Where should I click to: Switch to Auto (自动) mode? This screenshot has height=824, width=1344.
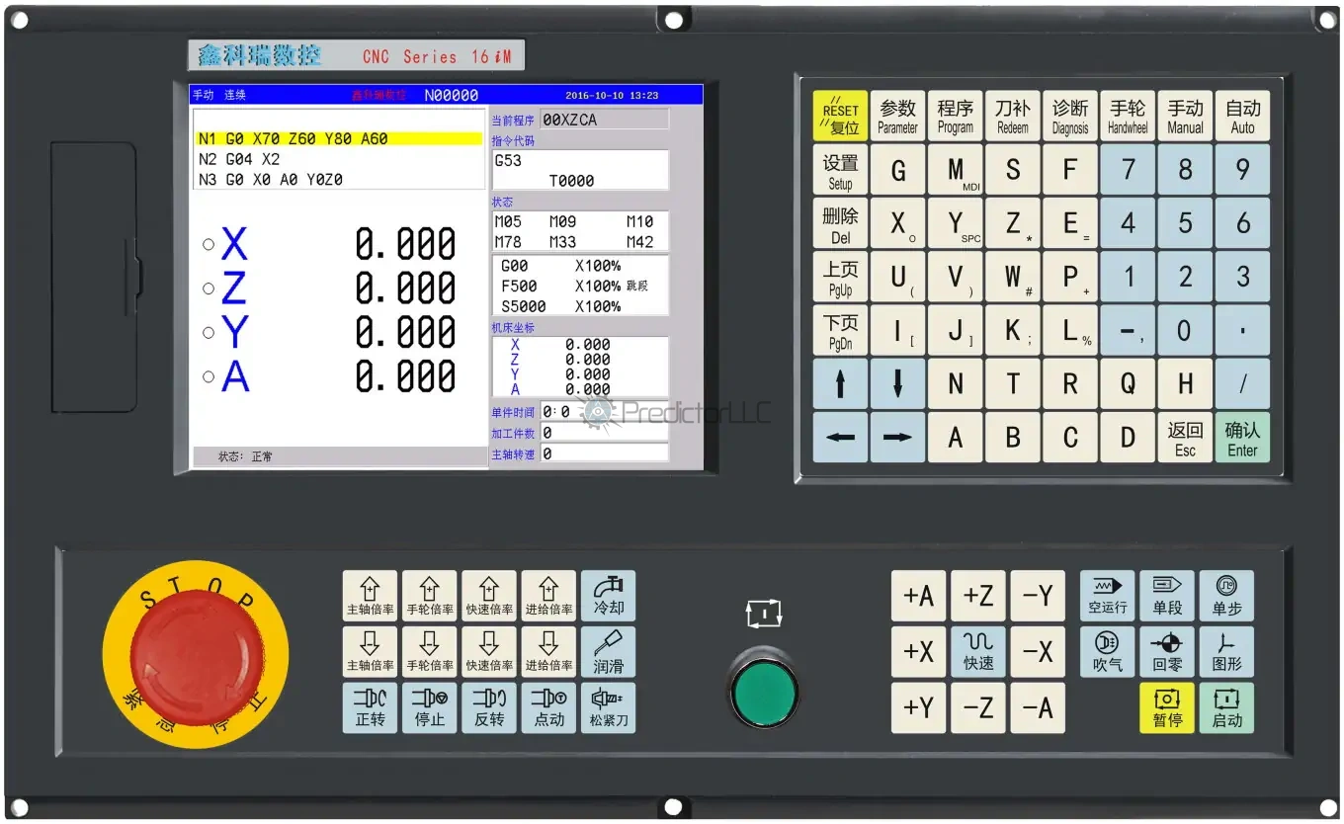(1242, 116)
